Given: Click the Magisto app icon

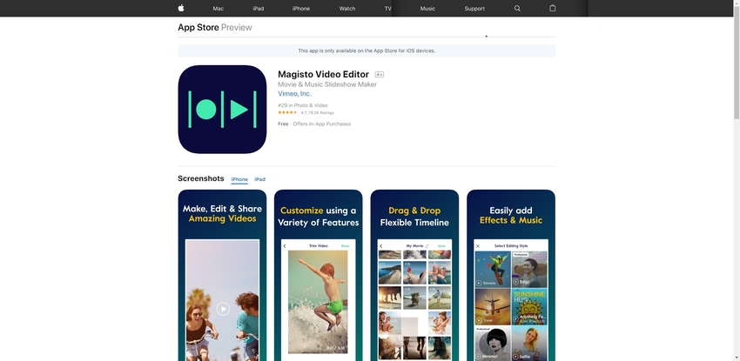Looking at the screenshot, I should tap(222, 110).
